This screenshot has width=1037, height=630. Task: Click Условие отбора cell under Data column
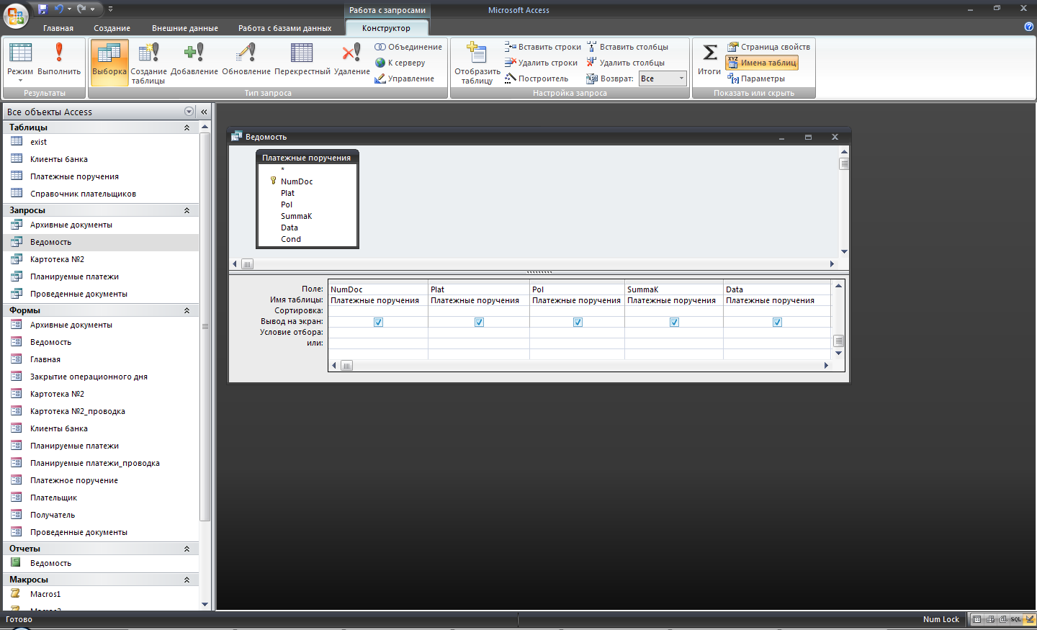(x=777, y=333)
